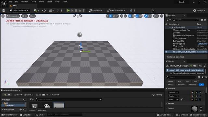
Task: Open the viewport Show flags menu
Action: 32,16
